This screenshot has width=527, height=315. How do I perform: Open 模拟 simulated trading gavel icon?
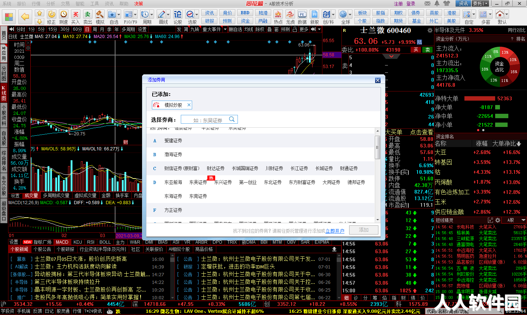100,14
